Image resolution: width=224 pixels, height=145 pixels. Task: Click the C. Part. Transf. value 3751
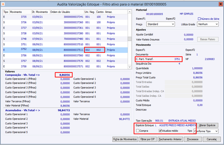click(177, 59)
